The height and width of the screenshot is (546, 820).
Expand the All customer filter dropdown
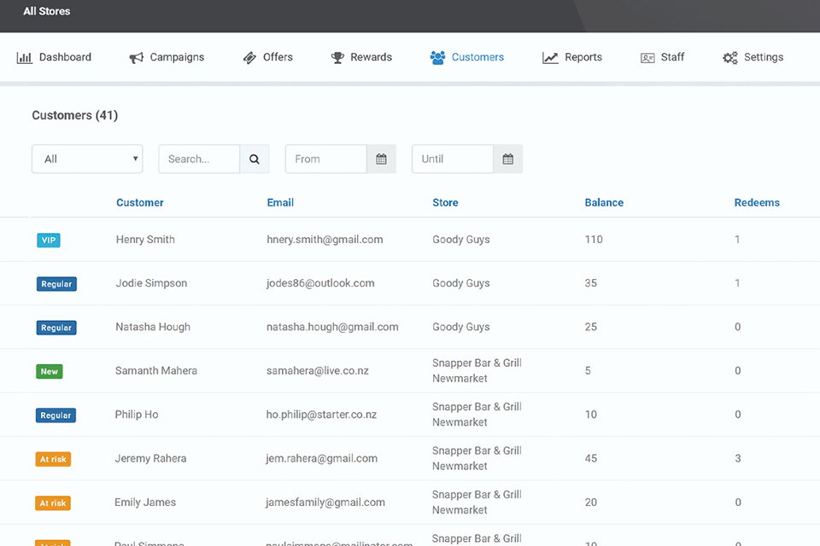pos(87,159)
